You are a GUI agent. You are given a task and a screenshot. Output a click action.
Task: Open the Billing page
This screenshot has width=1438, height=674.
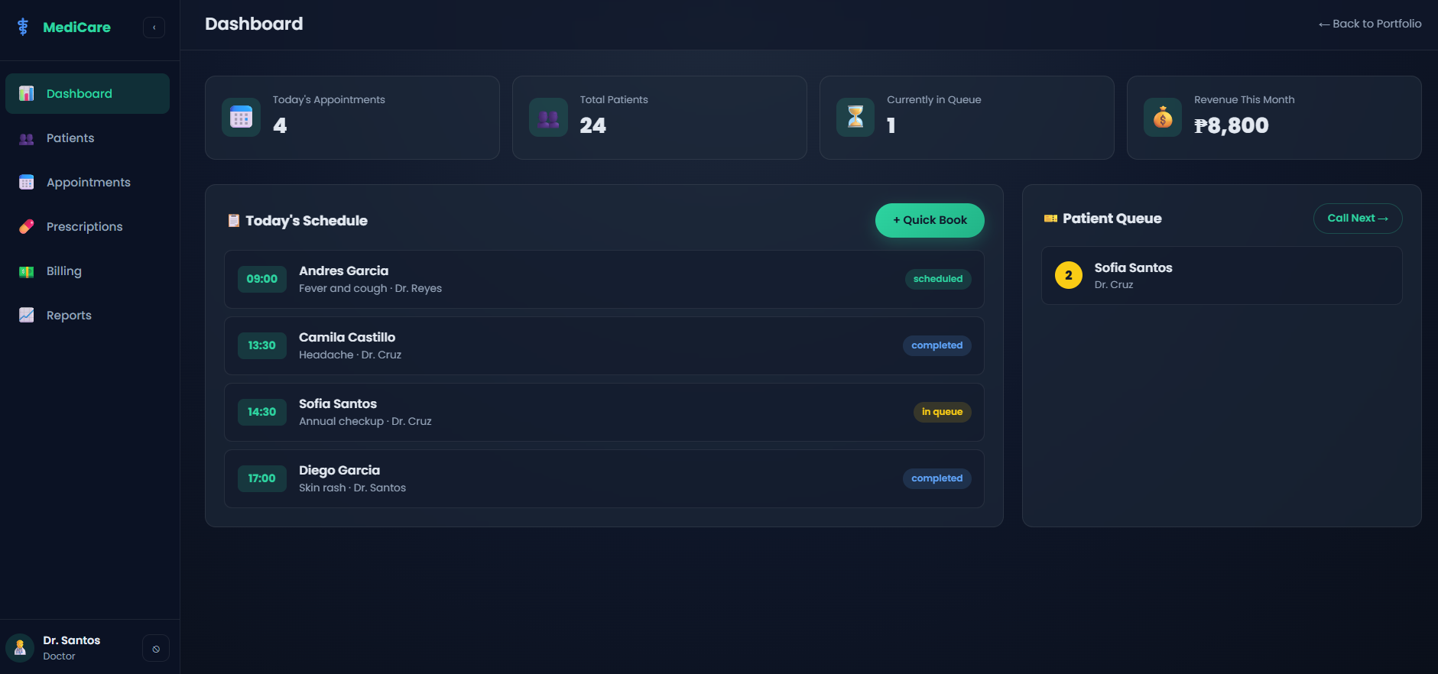click(x=87, y=271)
